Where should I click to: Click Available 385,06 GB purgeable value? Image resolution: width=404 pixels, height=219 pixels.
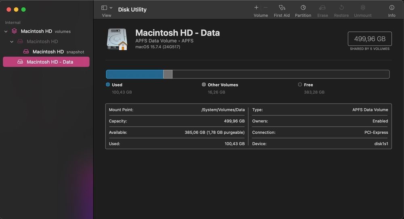215,132
